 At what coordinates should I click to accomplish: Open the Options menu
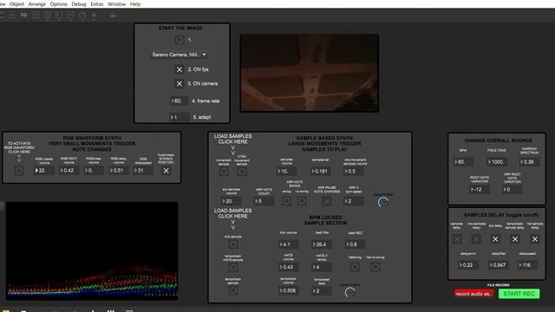point(58,4)
